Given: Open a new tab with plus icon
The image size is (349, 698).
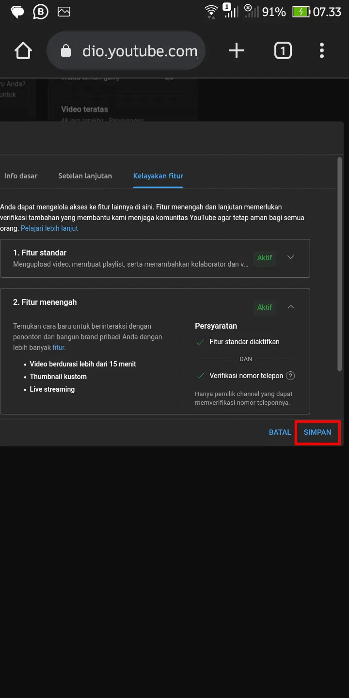Looking at the screenshot, I should click(237, 51).
